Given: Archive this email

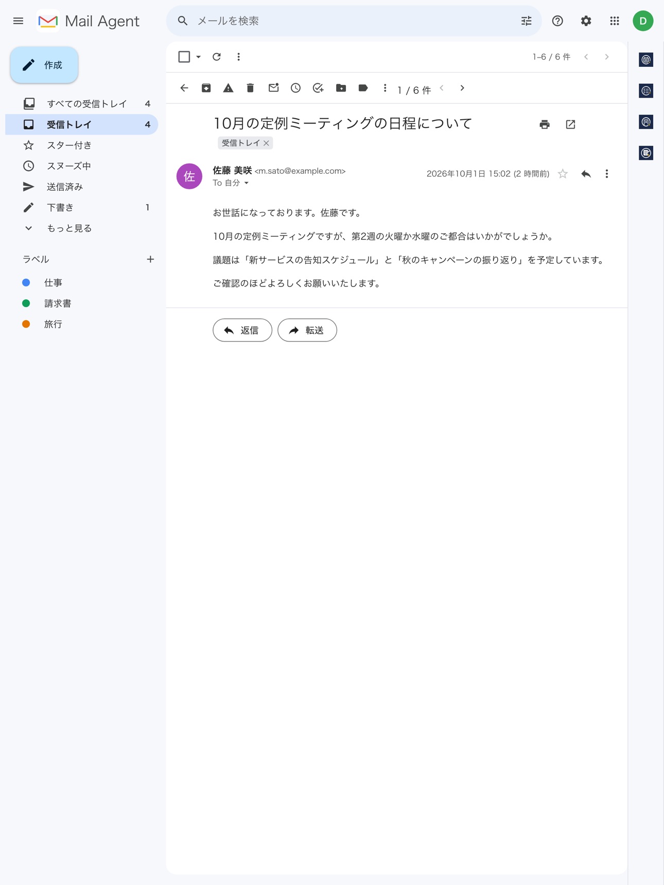Looking at the screenshot, I should 206,88.
